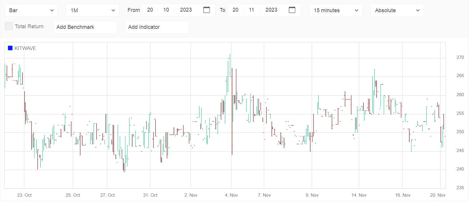
Task: Open the Bar chart type dropdown
Action: (31, 10)
